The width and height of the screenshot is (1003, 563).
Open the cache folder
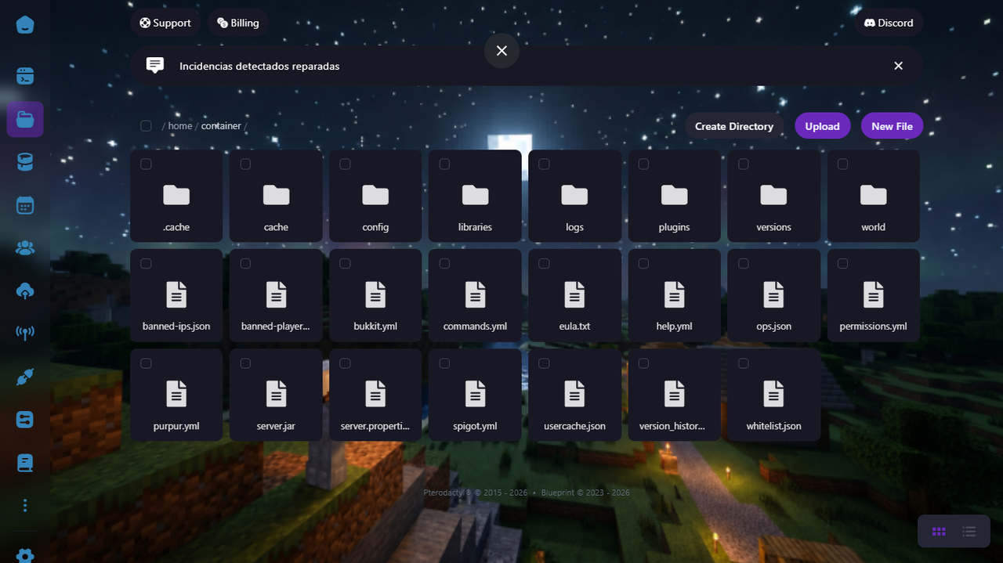(x=276, y=196)
